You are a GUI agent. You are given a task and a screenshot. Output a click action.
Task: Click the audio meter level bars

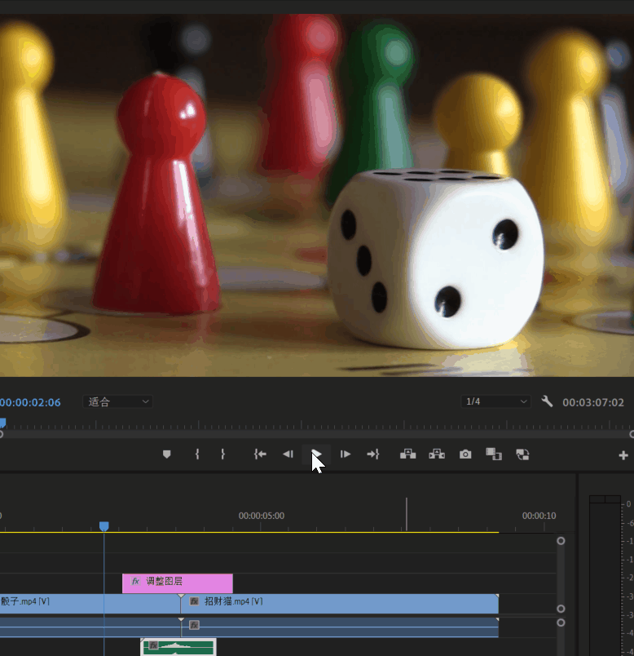605,576
